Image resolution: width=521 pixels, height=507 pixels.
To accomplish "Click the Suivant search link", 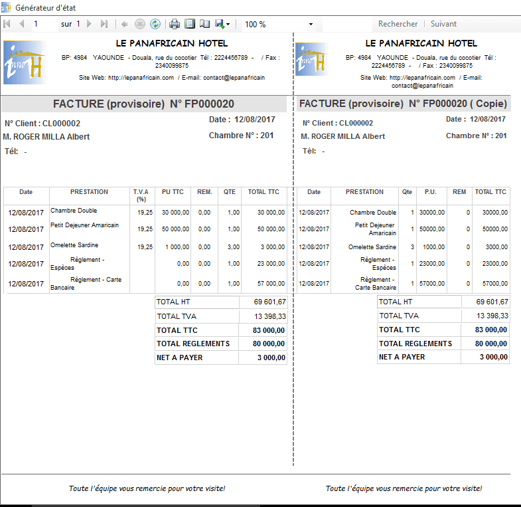I will [443, 24].
